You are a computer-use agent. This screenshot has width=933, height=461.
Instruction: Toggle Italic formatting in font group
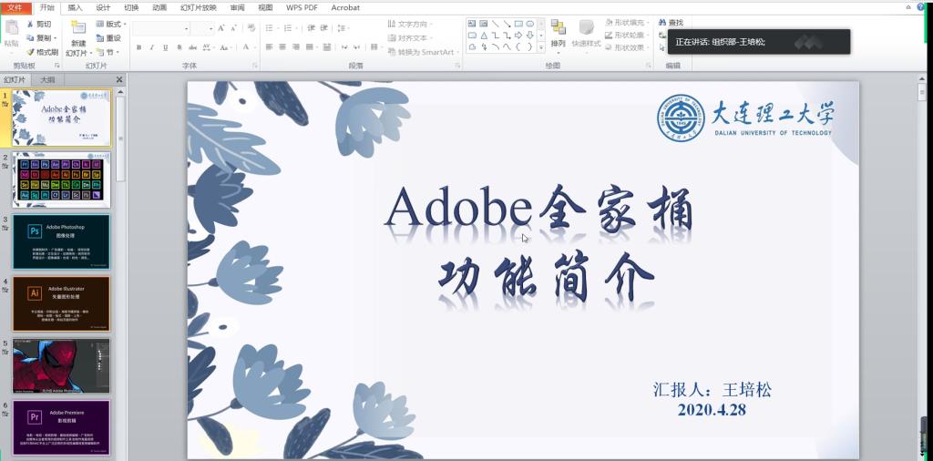(152, 47)
